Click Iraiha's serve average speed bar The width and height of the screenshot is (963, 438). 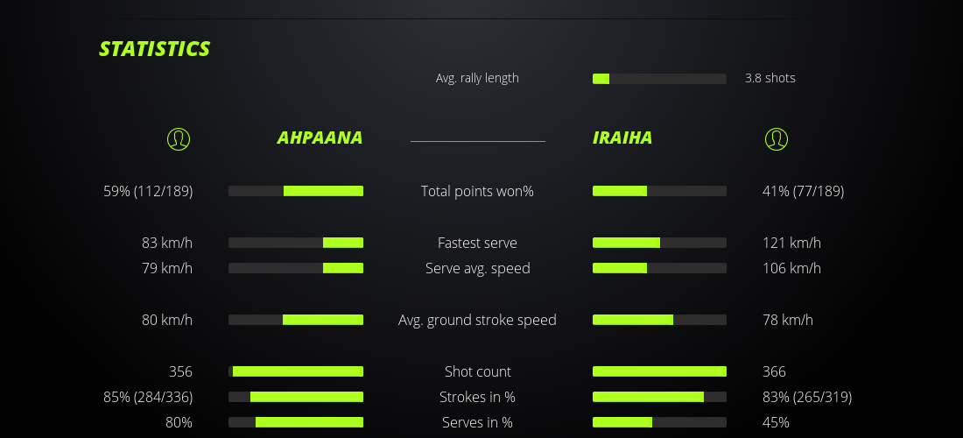659,268
